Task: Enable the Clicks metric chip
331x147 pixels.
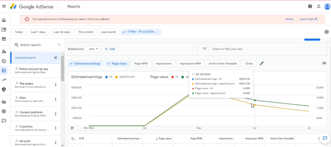Action: click(x=249, y=64)
